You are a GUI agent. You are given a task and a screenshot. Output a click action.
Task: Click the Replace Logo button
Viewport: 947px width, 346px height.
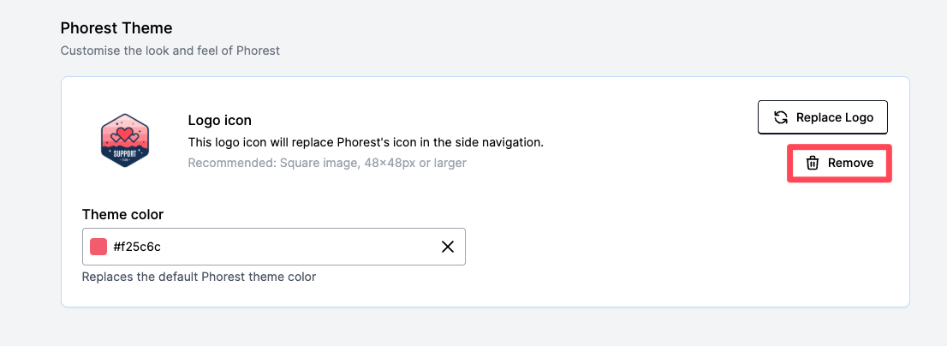click(823, 117)
